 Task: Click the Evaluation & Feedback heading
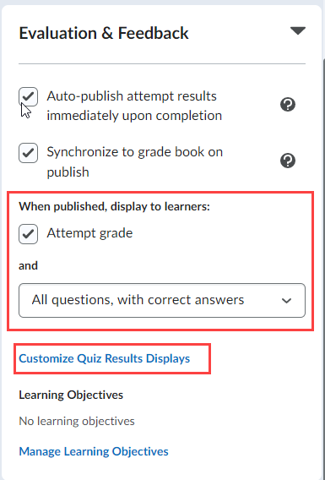click(104, 33)
